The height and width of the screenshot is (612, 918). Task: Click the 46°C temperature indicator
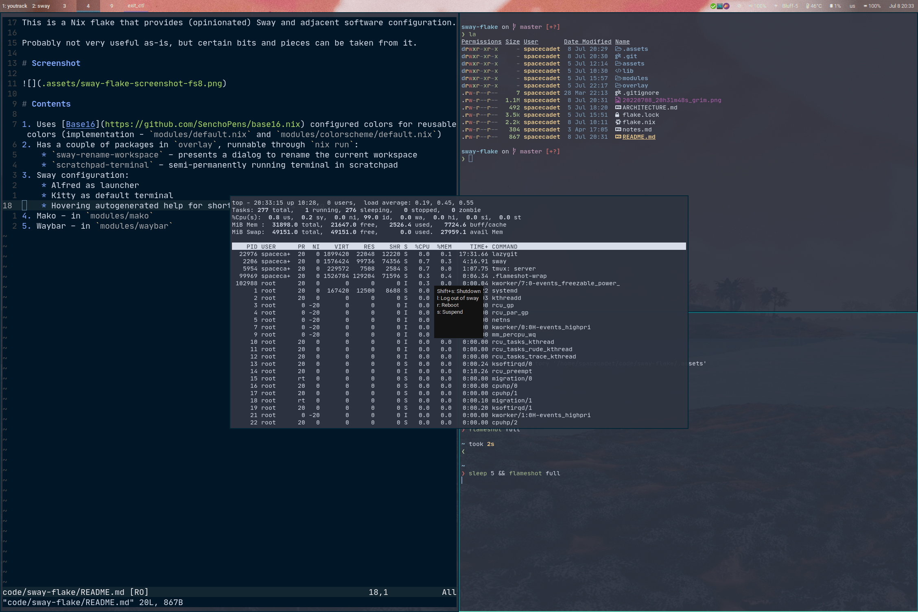coord(815,6)
